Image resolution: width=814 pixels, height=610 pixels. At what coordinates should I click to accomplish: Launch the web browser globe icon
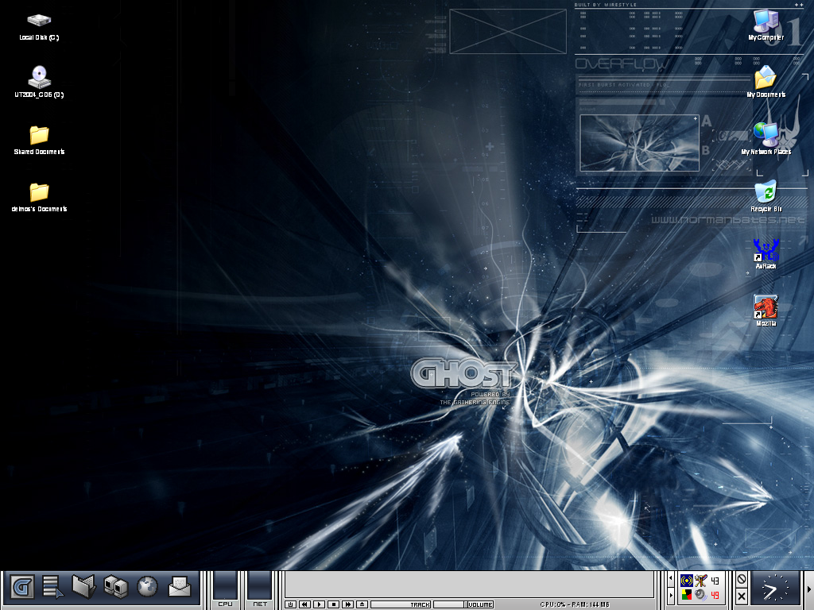coord(147,588)
